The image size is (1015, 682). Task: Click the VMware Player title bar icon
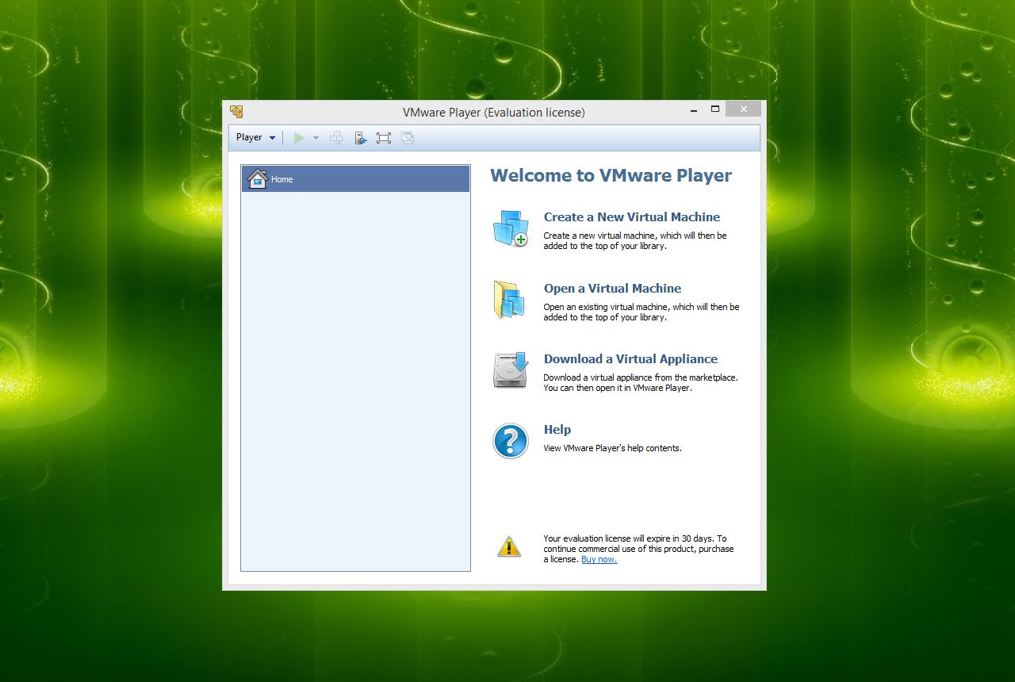tap(236, 112)
